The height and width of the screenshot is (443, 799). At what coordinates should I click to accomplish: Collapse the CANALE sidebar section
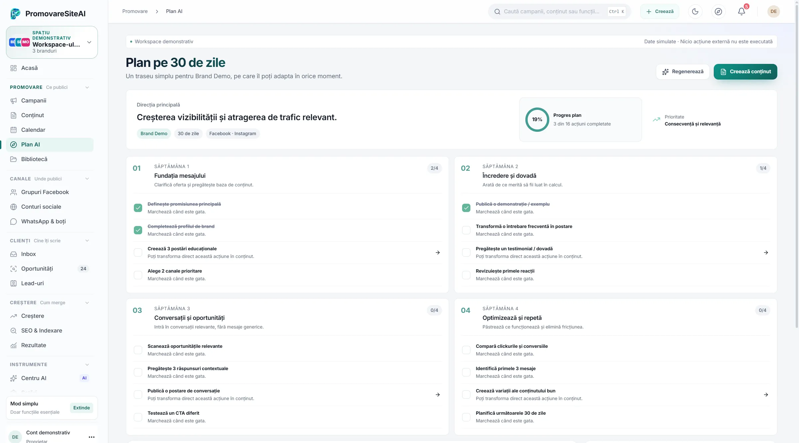(x=87, y=179)
